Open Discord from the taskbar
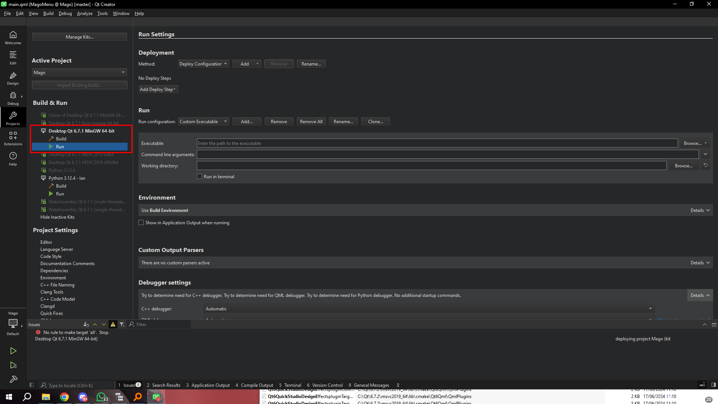The width and height of the screenshot is (718, 404). [x=83, y=397]
